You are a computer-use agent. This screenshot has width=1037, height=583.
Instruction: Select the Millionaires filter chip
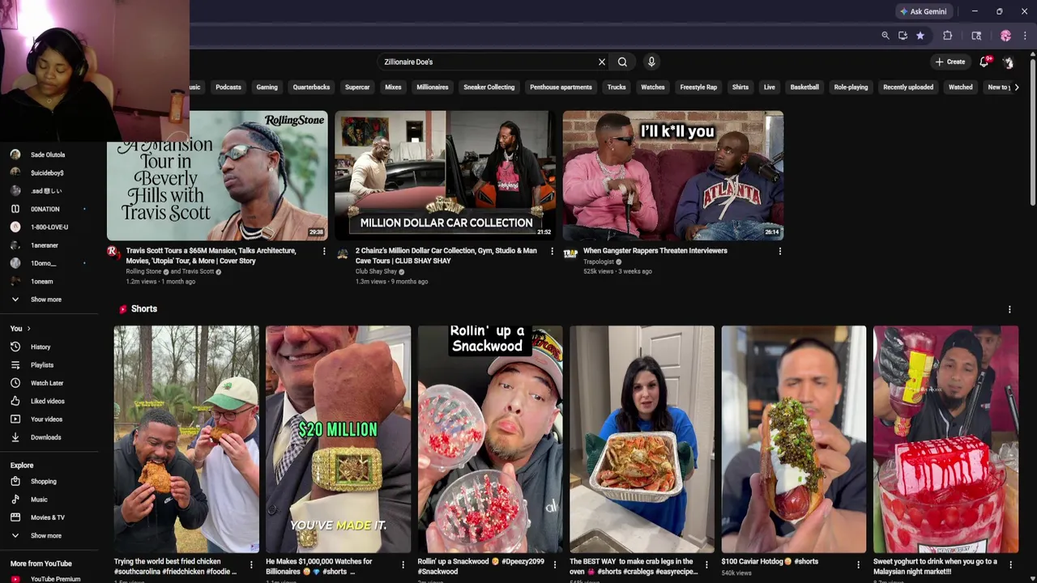point(432,87)
